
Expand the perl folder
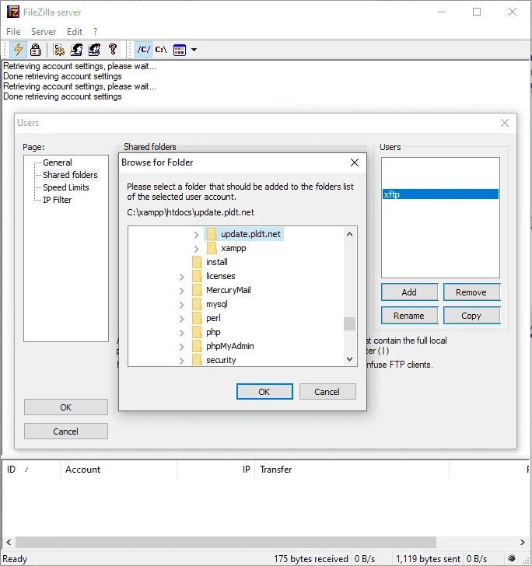point(182,319)
